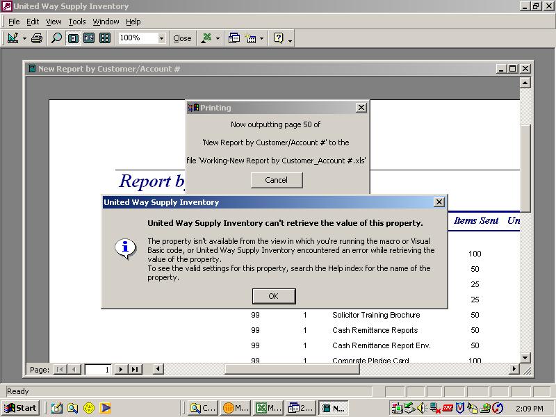Open the Window menu

click(x=106, y=22)
